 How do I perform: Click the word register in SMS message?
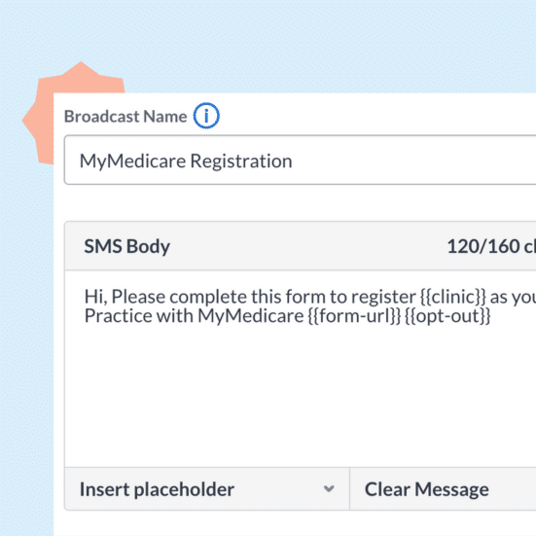point(383,297)
